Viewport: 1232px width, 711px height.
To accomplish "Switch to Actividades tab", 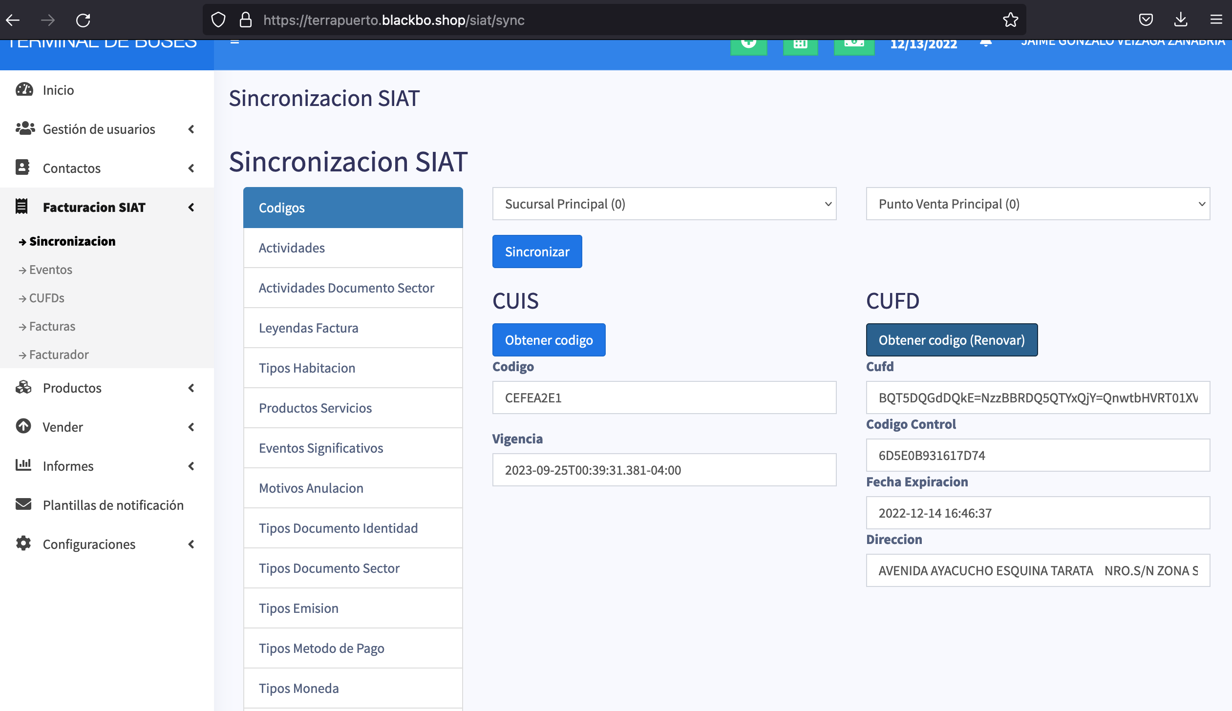I will pos(353,248).
